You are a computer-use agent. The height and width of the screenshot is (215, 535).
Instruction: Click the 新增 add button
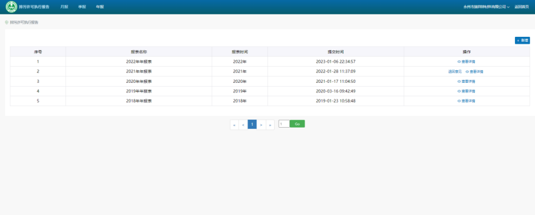[x=522, y=40]
